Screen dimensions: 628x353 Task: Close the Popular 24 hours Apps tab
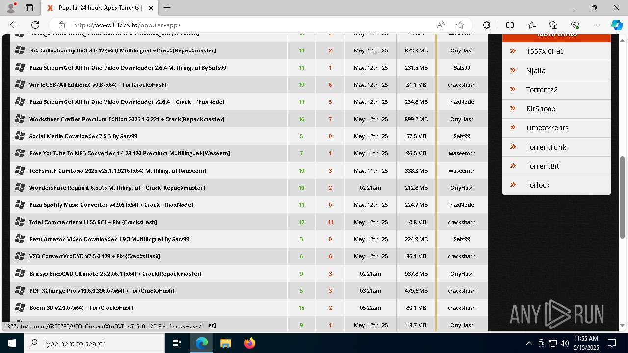[151, 8]
